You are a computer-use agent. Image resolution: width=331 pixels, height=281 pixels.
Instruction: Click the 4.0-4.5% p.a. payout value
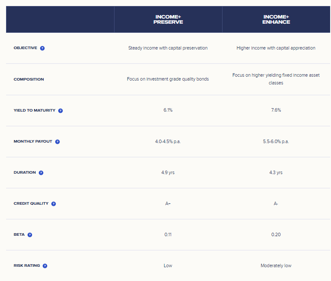tap(168, 141)
